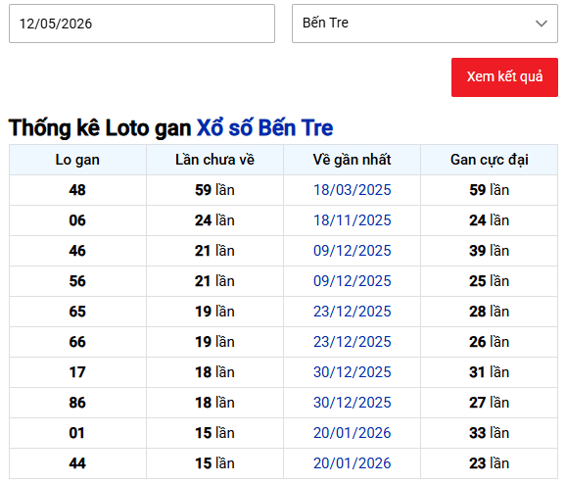The image size is (566, 484).
Task: Click the Gan cực đại column header
Action: [x=489, y=160]
